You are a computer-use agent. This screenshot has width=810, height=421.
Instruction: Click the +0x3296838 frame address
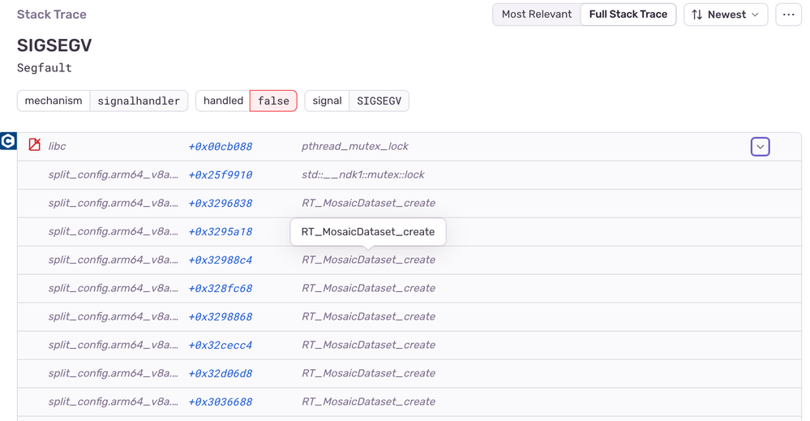(x=220, y=204)
